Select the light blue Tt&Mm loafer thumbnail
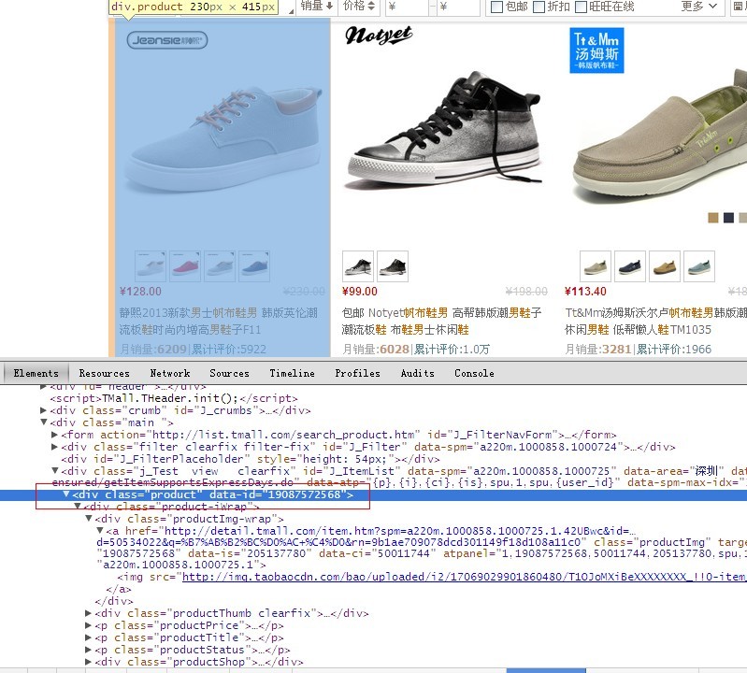This screenshot has width=747, height=673. pyautogui.click(x=699, y=266)
